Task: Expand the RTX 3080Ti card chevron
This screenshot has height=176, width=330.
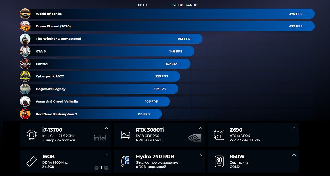Action: [200, 128]
